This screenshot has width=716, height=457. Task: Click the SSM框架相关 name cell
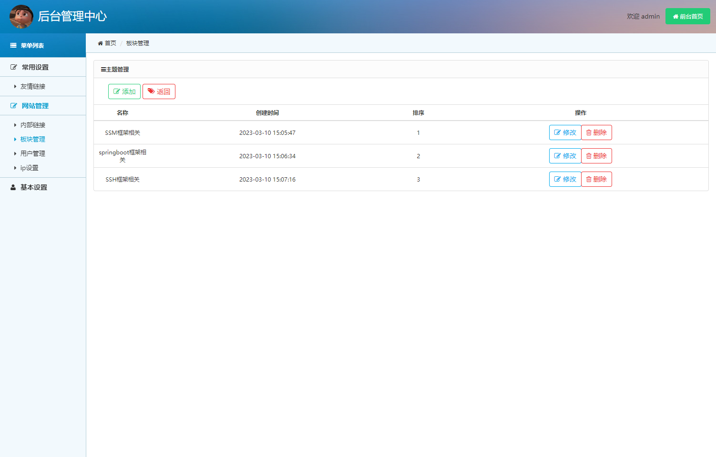coord(123,133)
